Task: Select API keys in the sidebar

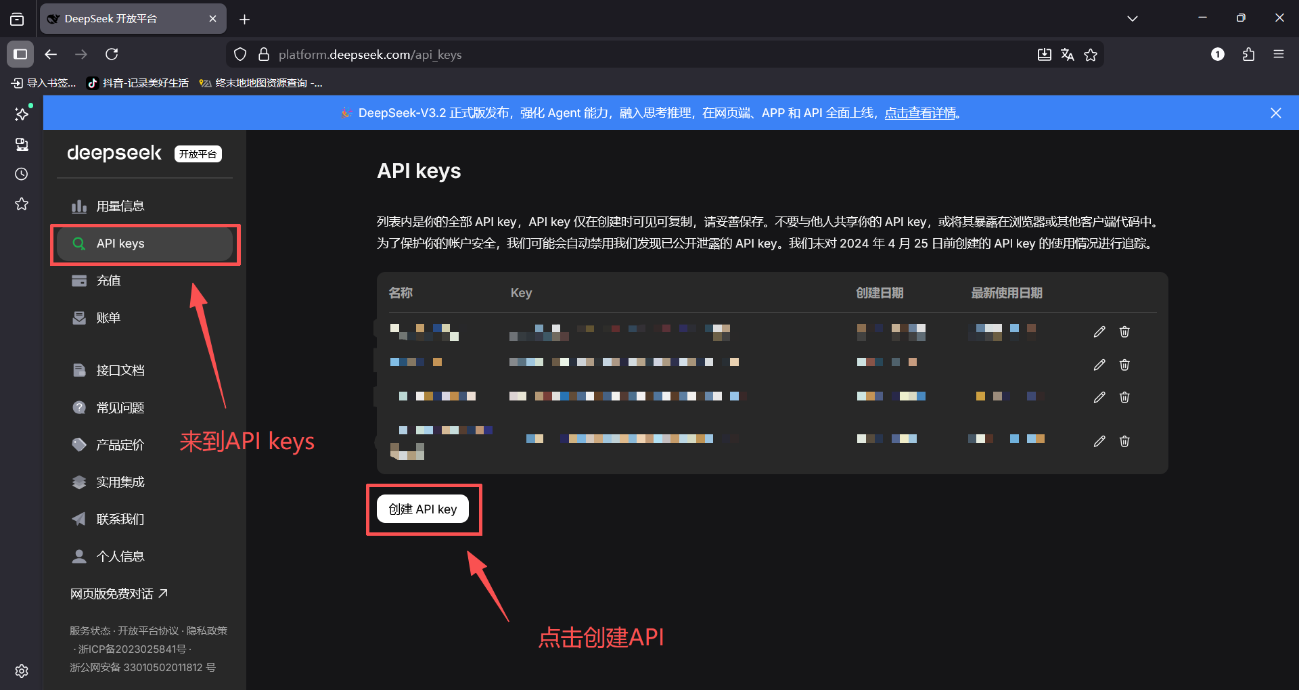Action: [145, 244]
